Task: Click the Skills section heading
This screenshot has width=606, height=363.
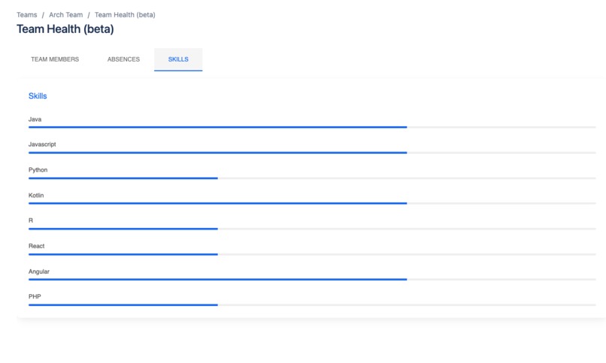Action: tap(38, 96)
